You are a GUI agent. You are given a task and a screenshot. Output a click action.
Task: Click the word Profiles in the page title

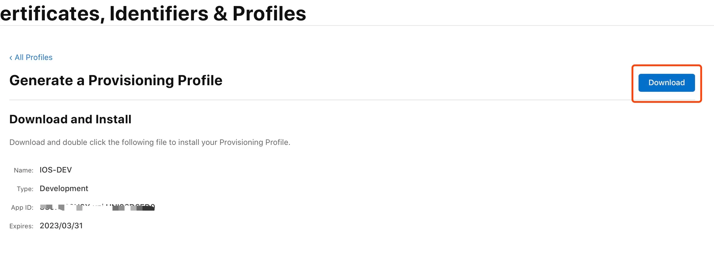coord(269,13)
